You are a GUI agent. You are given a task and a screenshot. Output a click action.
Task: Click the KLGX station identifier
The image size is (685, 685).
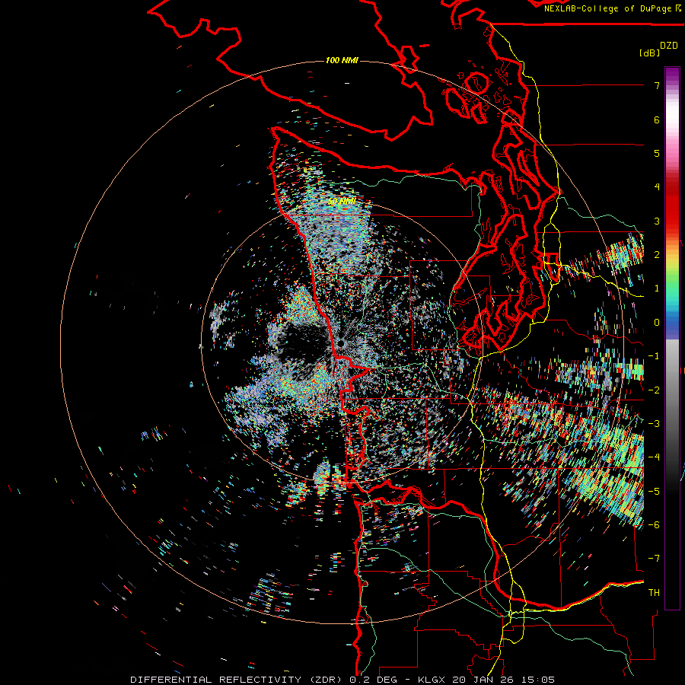pos(432,680)
